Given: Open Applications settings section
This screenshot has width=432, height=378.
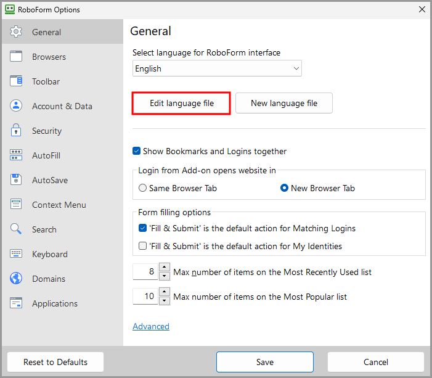Looking at the screenshot, I should pos(62,303).
